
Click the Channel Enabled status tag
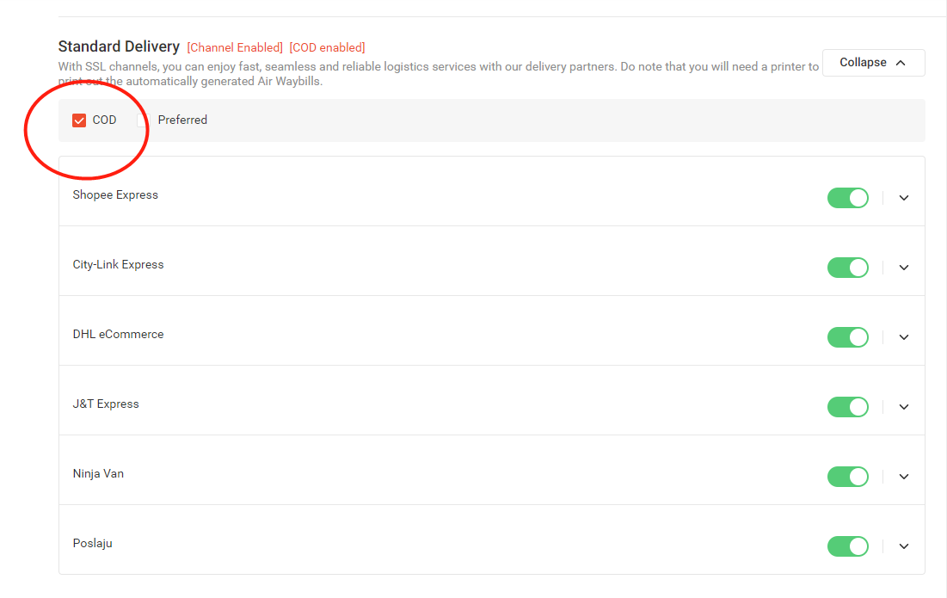235,47
